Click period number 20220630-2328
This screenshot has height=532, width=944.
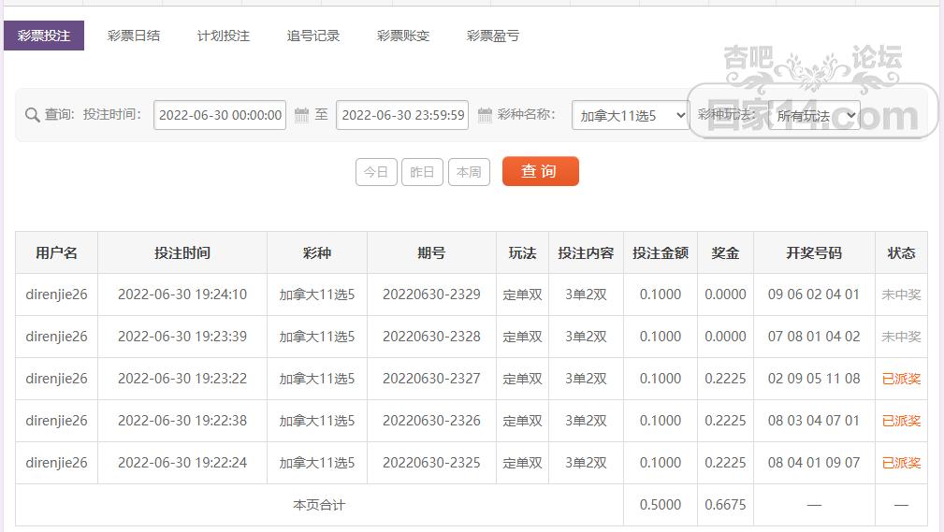[x=431, y=337]
